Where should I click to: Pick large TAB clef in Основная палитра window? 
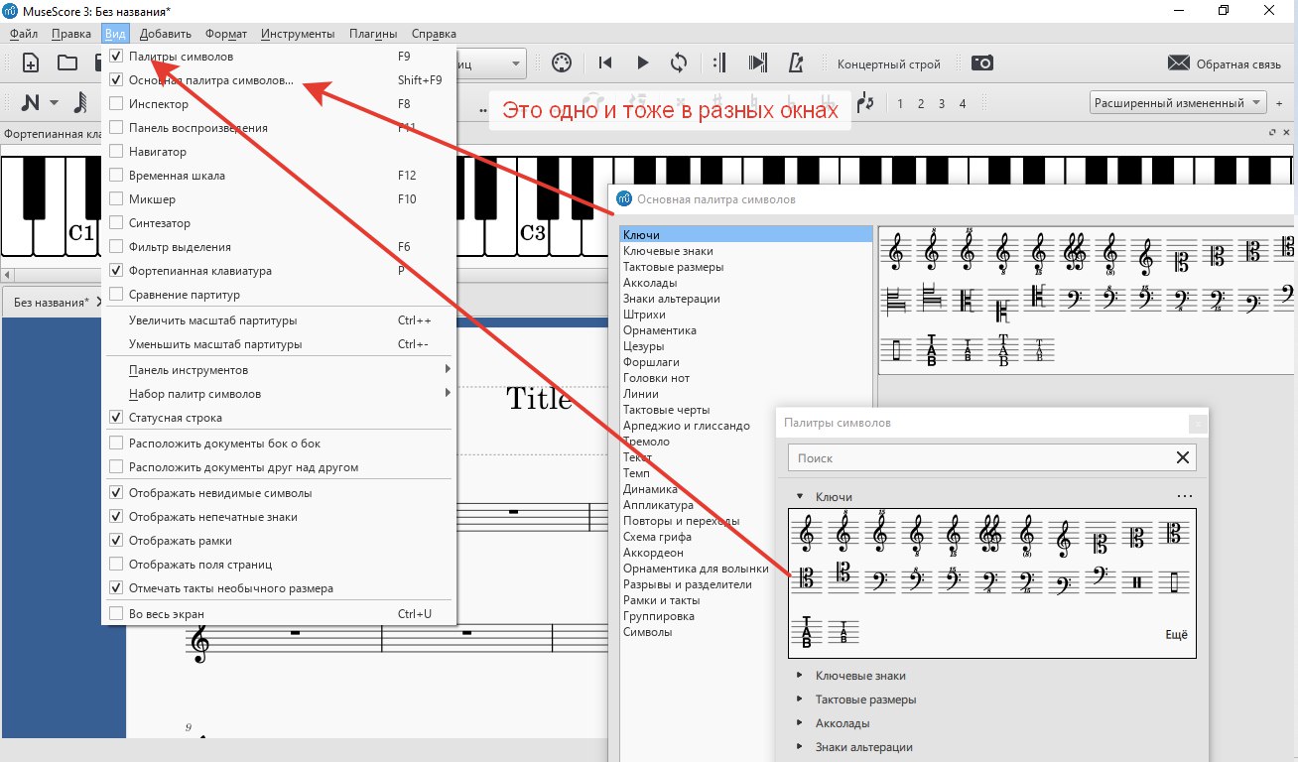click(932, 349)
